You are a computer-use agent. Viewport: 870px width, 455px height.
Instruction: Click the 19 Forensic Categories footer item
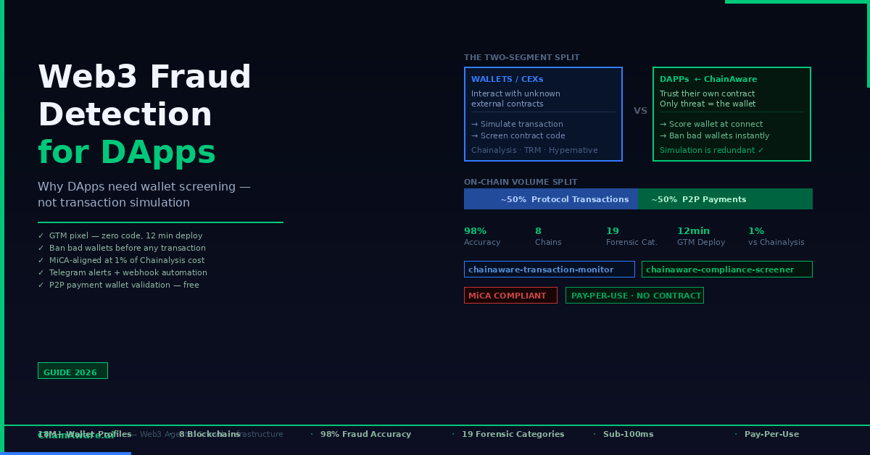pyautogui.click(x=513, y=435)
